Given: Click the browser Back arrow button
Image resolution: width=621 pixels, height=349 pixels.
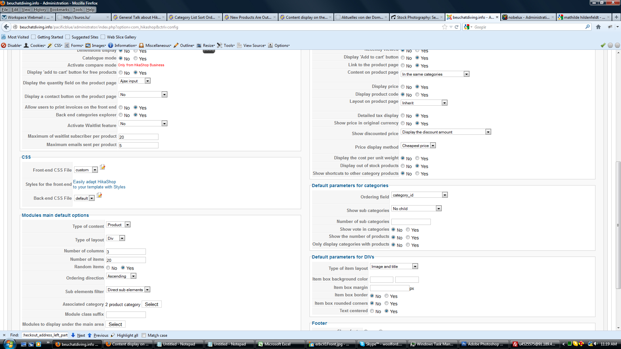Looking at the screenshot, I should (6, 27).
